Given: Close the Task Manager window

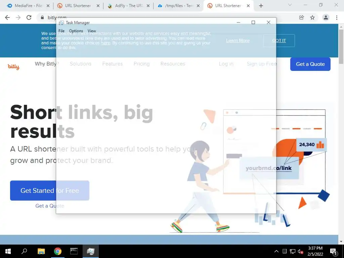Looking at the screenshot, I should point(268,23).
